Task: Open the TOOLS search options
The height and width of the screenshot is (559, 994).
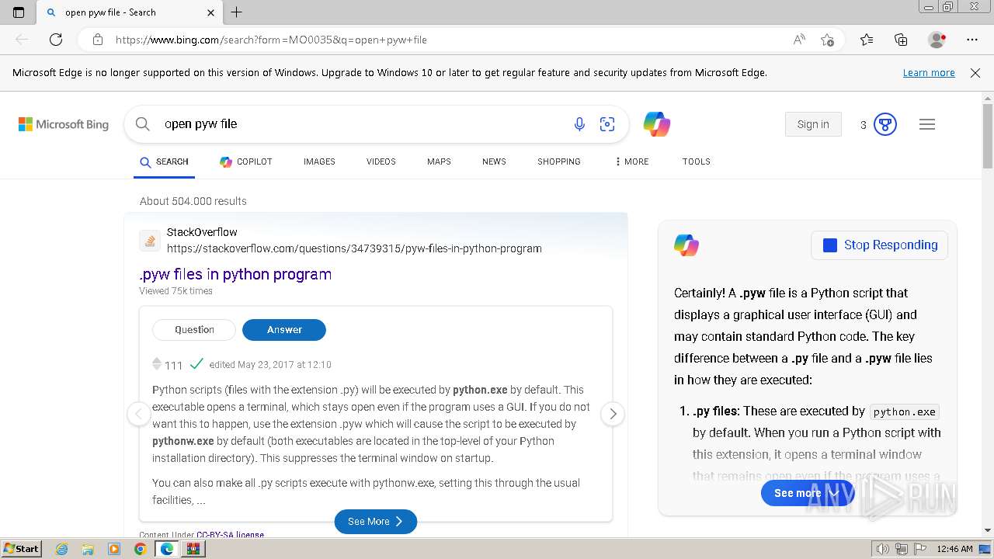Action: (697, 161)
